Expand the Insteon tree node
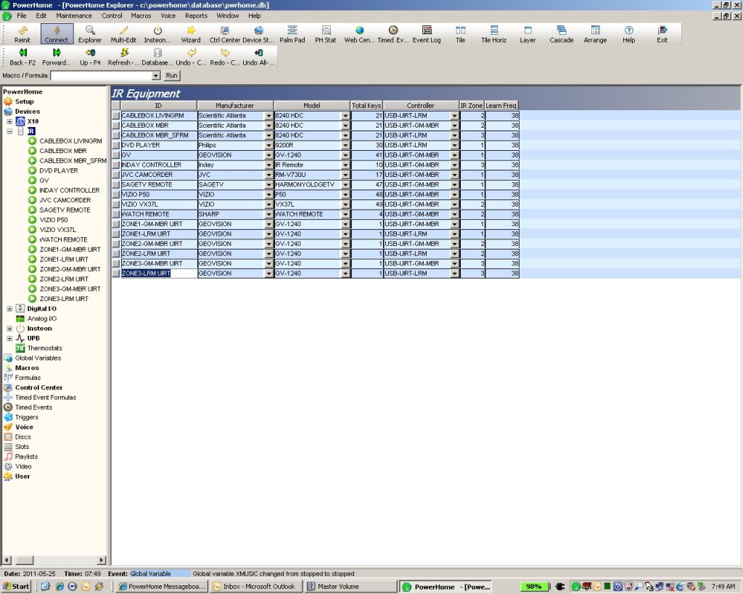Viewport: 743px width, 594px height. tap(9, 329)
